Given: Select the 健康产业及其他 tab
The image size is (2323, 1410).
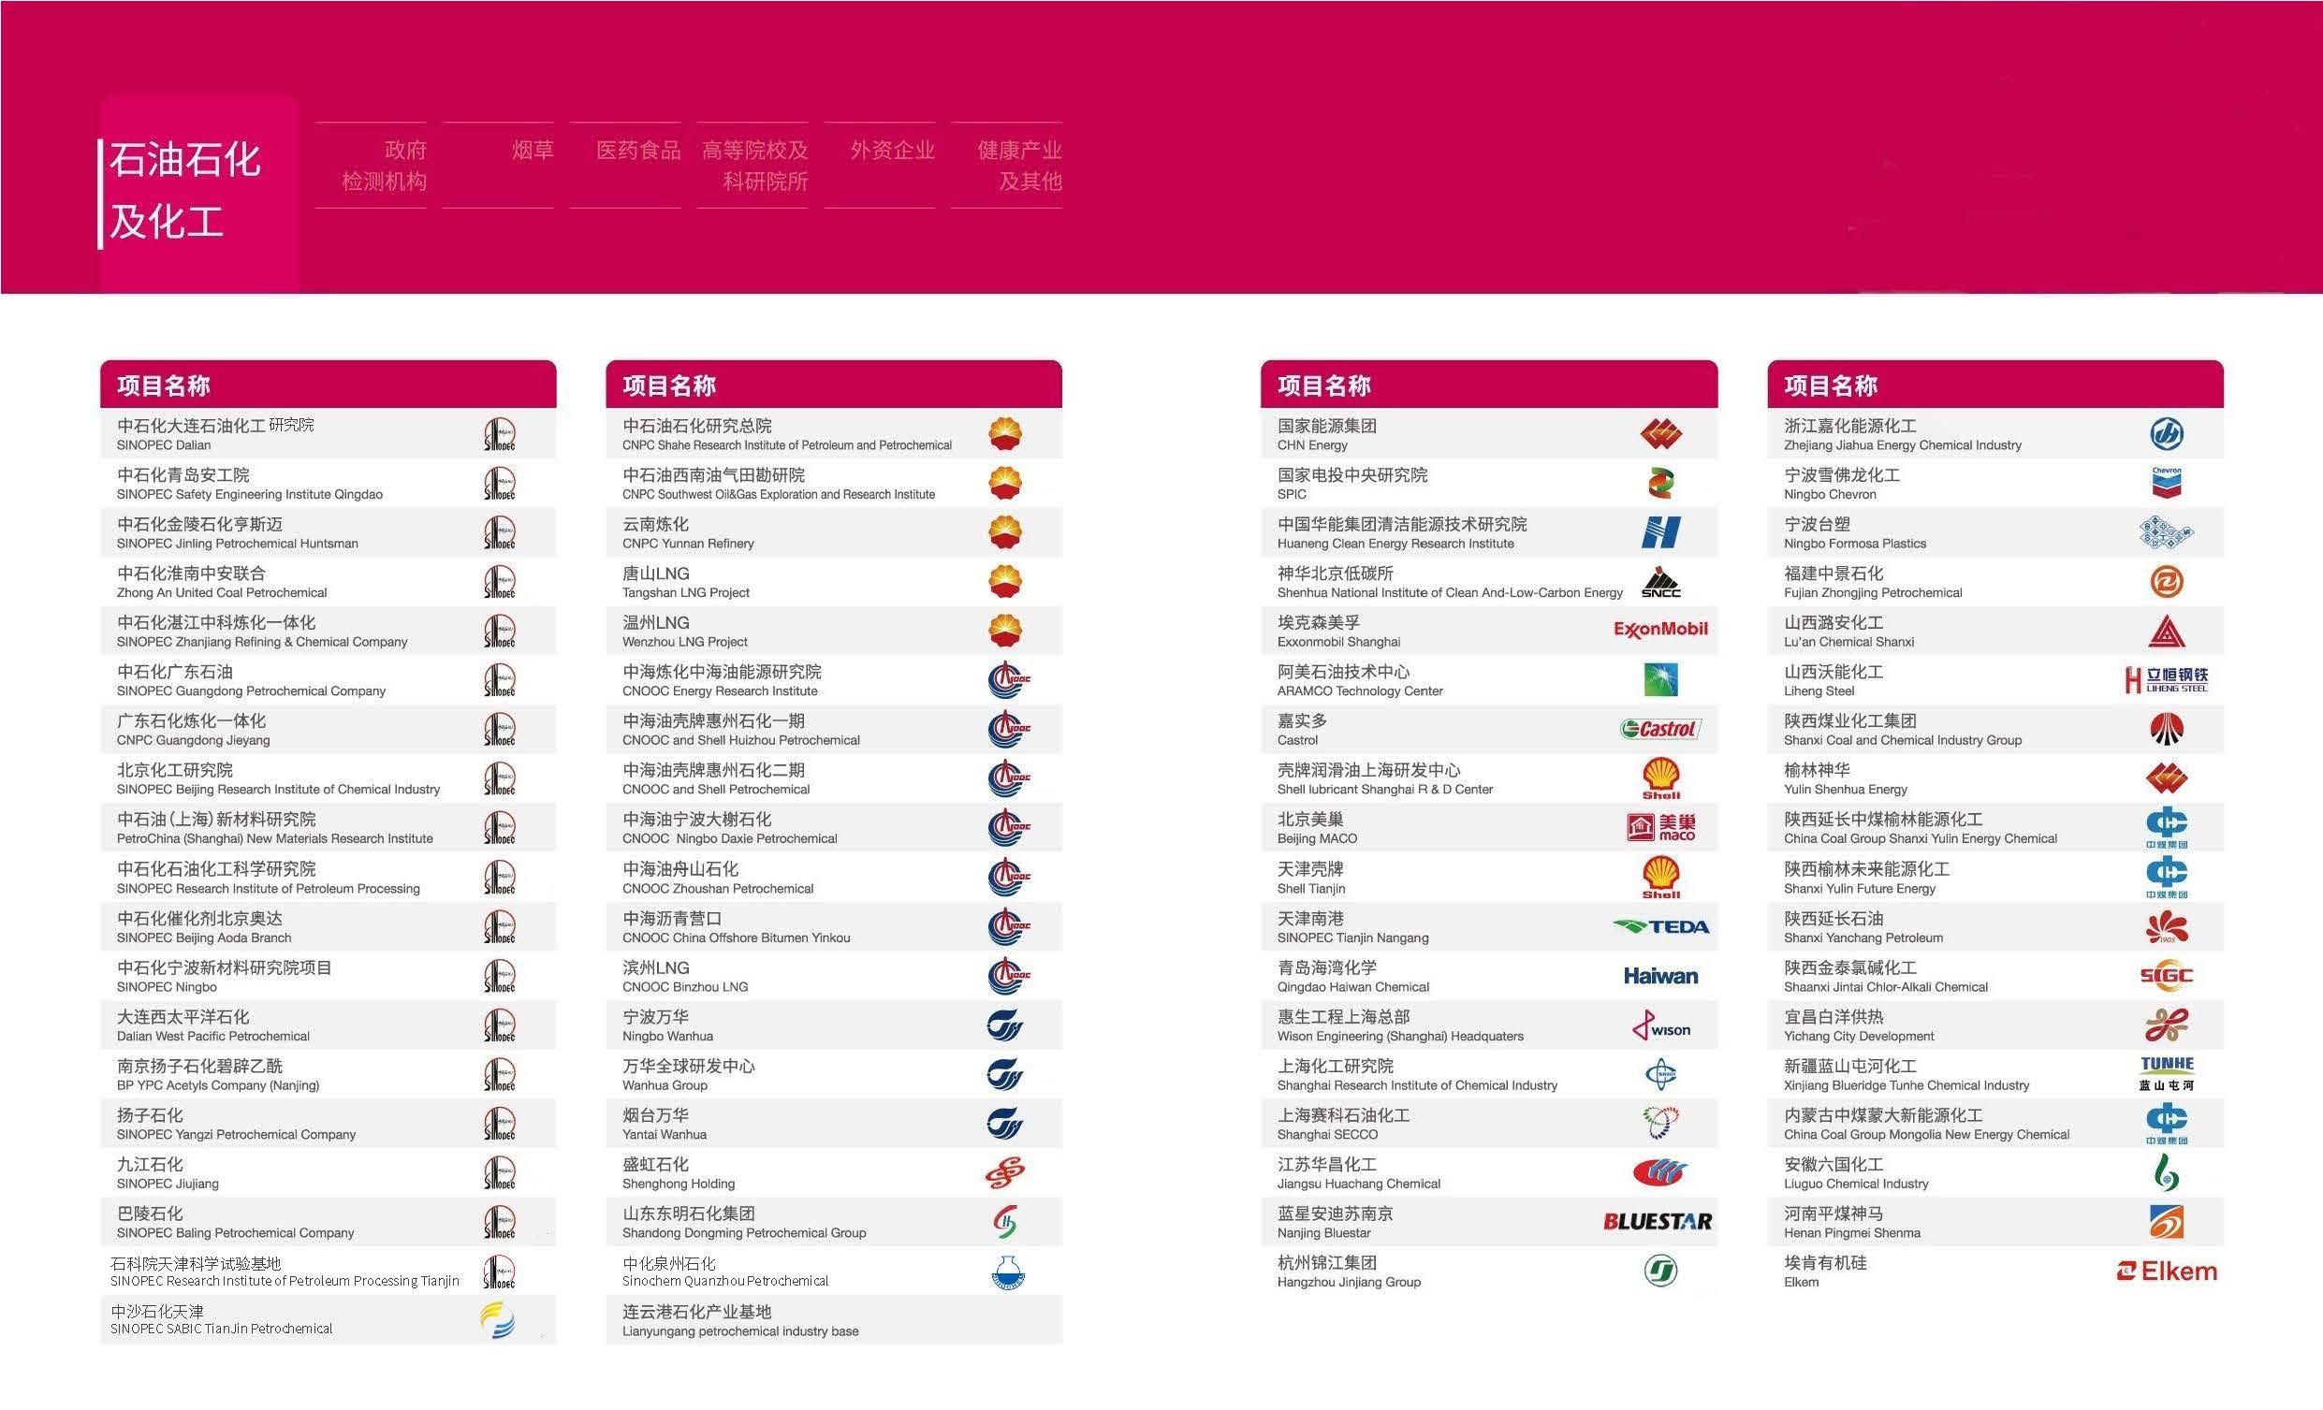Looking at the screenshot, I should tap(1007, 165).
